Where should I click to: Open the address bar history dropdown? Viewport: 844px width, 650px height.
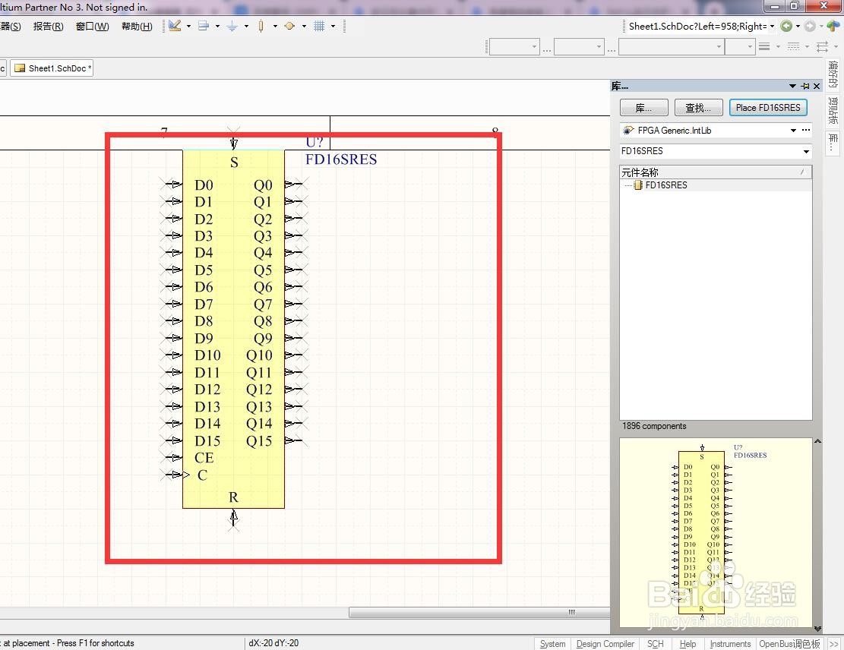pos(773,26)
